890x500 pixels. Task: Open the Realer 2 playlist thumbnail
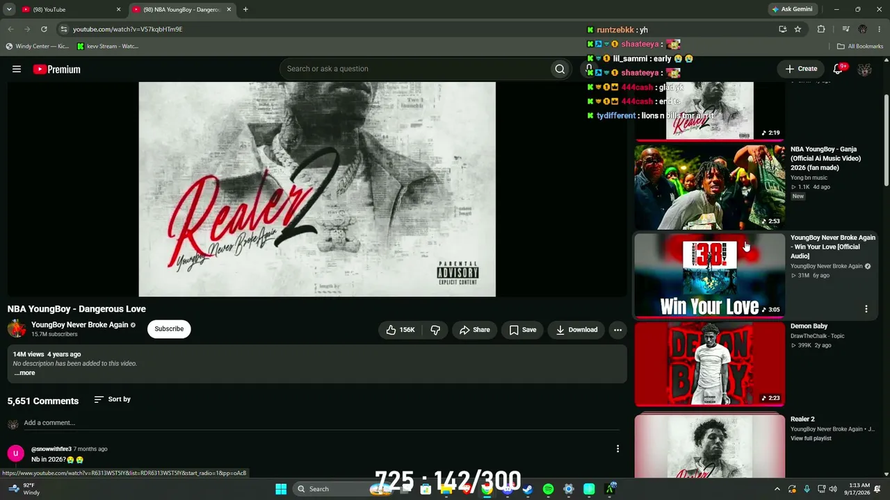point(709,447)
